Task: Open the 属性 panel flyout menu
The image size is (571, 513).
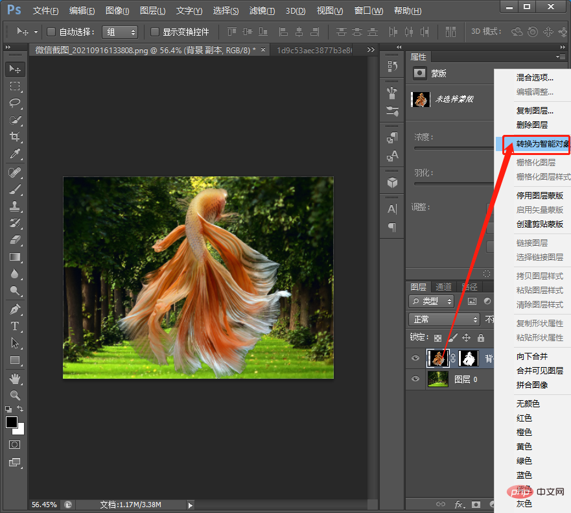Action: tap(561, 56)
